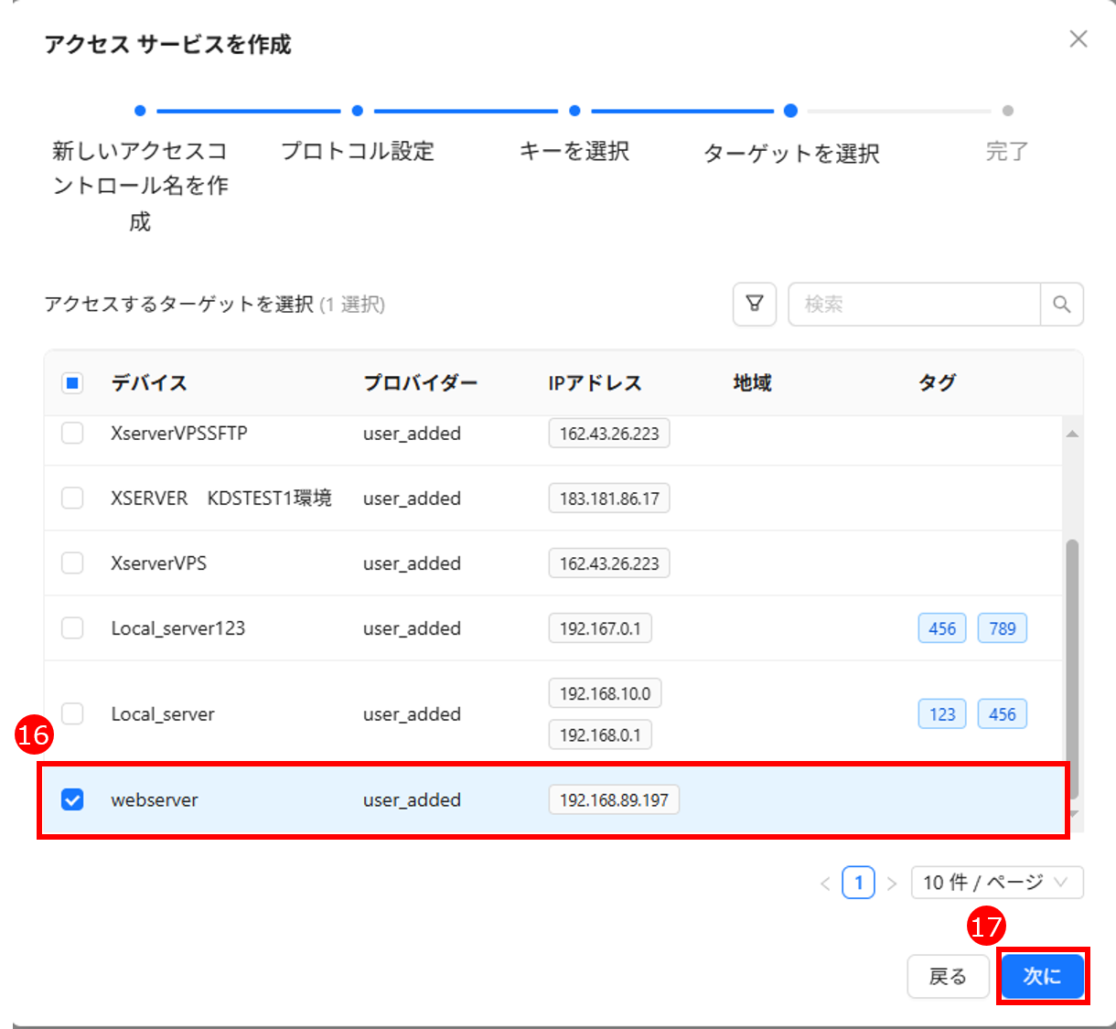Go to the previous page arrow
Screen dimensions: 1116x1029
(825, 884)
